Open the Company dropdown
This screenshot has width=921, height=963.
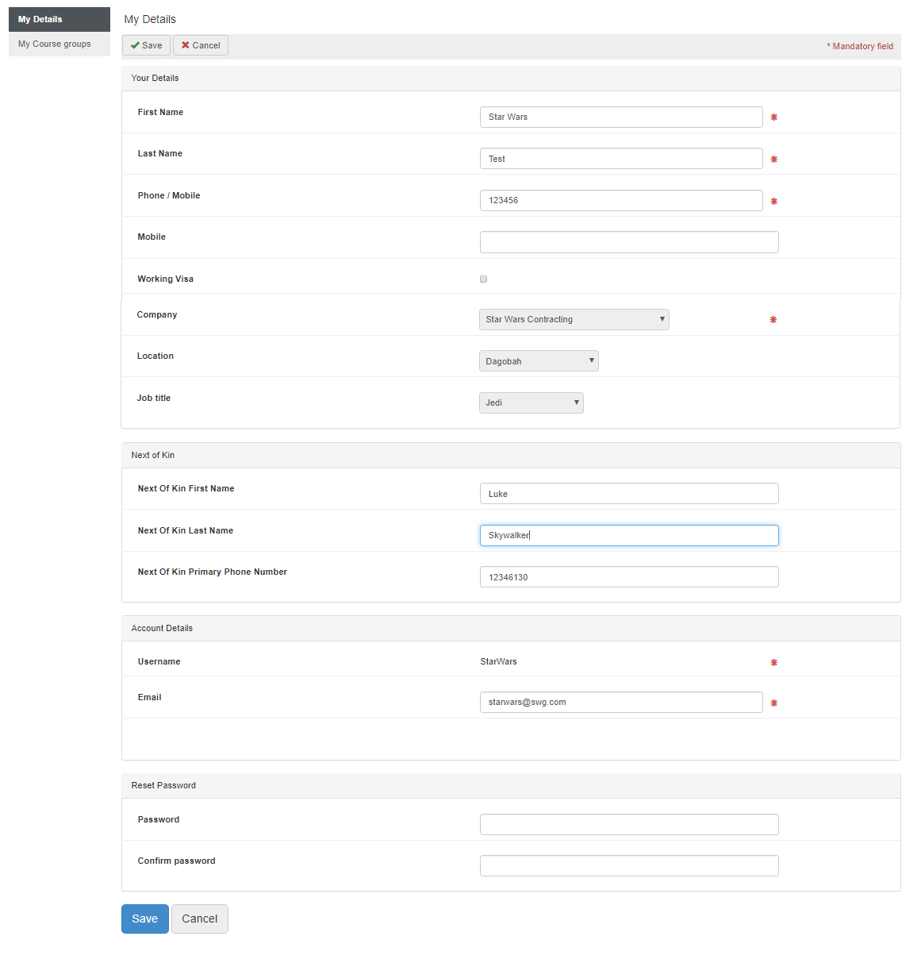[574, 319]
